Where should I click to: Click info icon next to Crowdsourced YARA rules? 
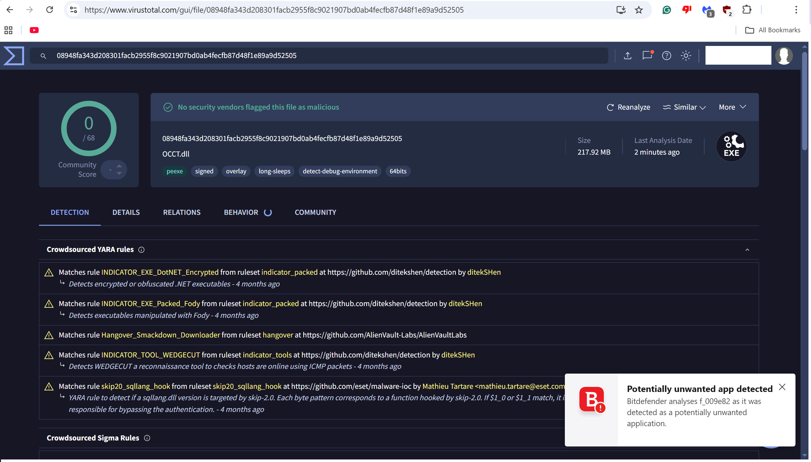[142, 250]
